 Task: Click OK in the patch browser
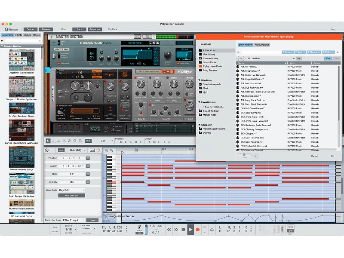coord(332,156)
